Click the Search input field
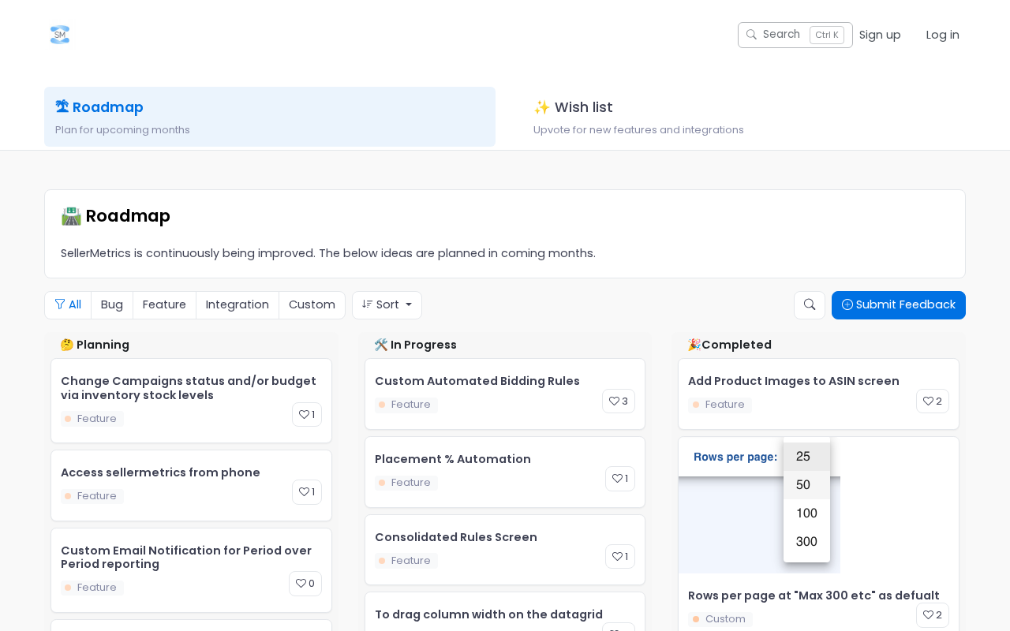 [795, 35]
